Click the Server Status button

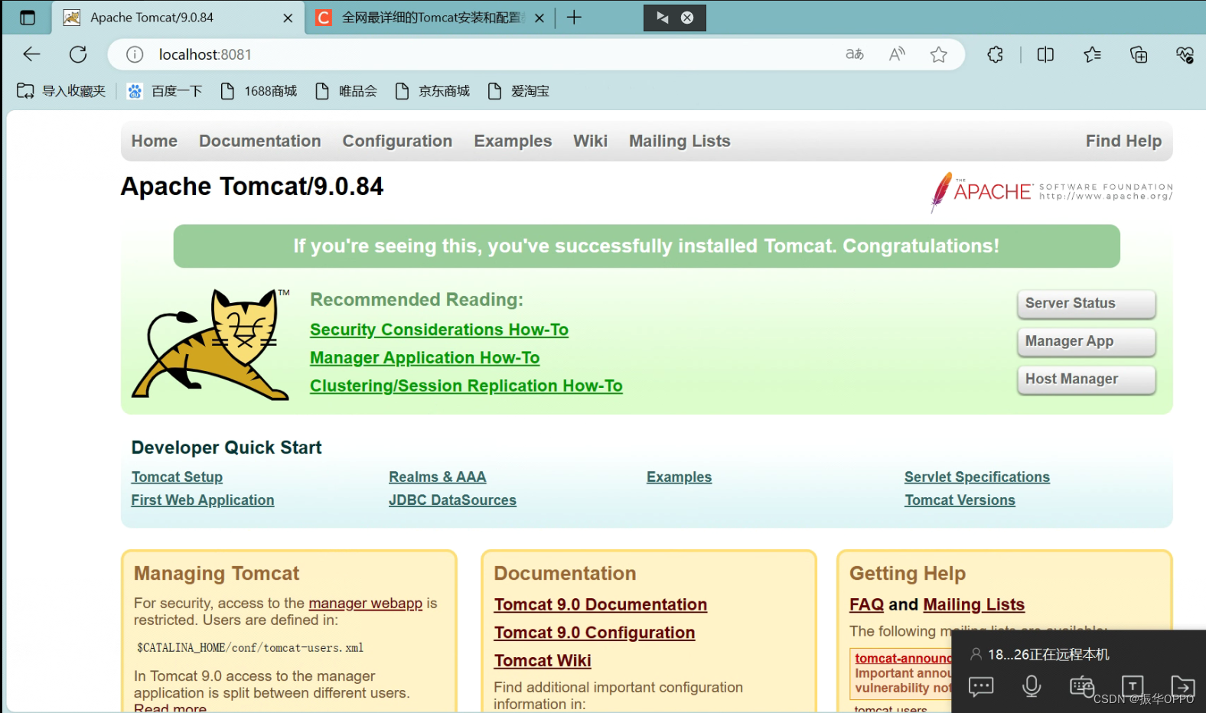[x=1086, y=303]
